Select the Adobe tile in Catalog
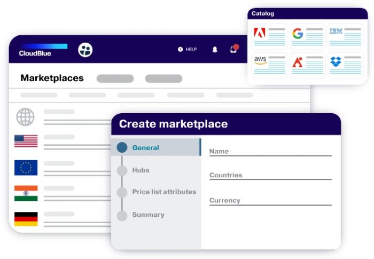The image size is (374, 259). coord(269,36)
